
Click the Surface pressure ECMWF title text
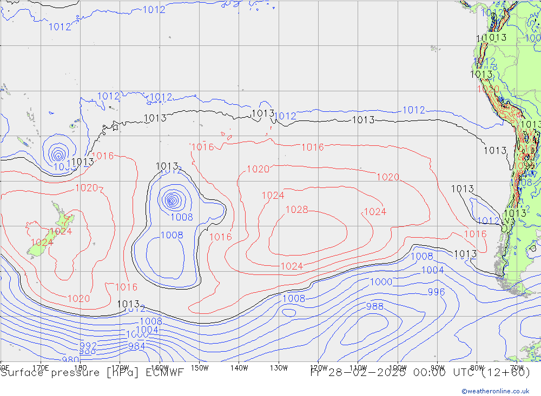point(92,372)
